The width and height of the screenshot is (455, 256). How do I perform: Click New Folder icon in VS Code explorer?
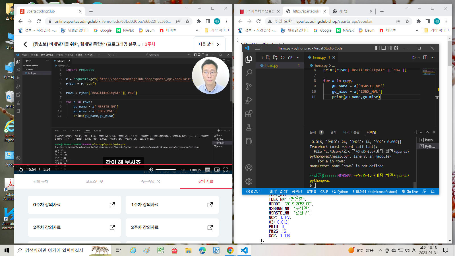[275, 57]
